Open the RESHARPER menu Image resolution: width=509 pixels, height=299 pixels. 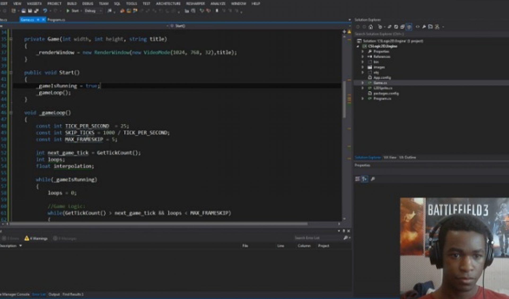195,3
